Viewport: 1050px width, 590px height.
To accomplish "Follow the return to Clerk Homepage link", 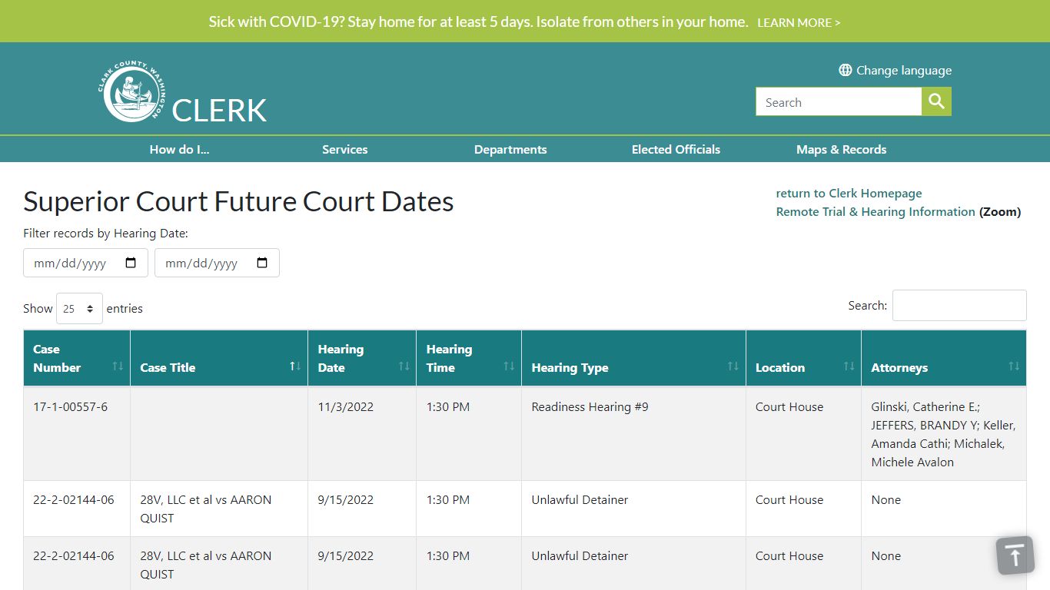I will pyautogui.click(x=849, y=193).
